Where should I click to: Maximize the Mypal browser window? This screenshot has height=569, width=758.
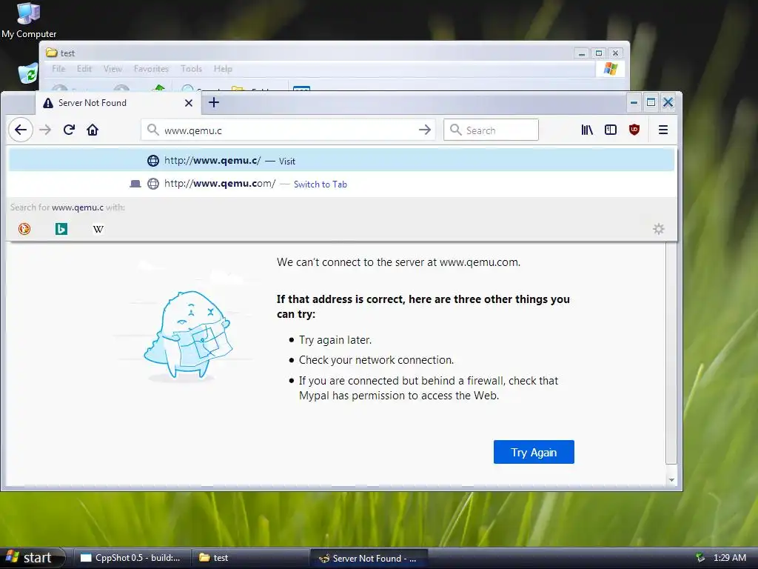(x=651, y=102)
